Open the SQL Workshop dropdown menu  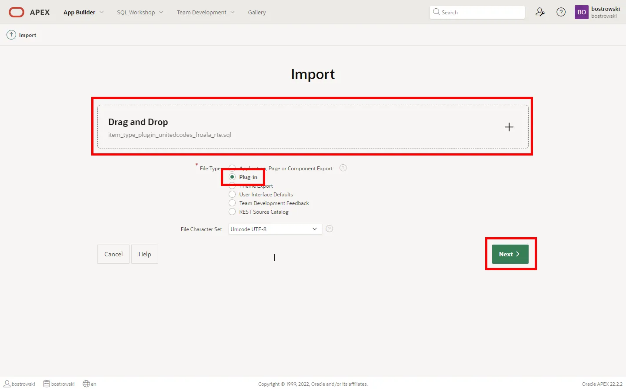pos(140,12)
